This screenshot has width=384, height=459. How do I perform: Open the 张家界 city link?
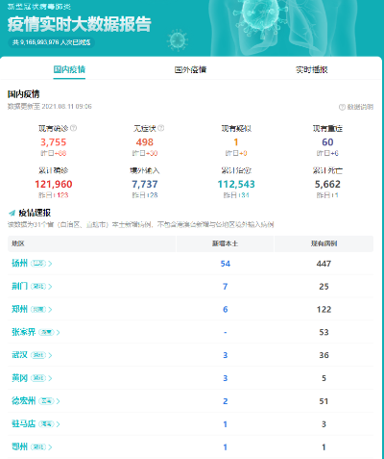pyautogui.click(x=23, y=332)
